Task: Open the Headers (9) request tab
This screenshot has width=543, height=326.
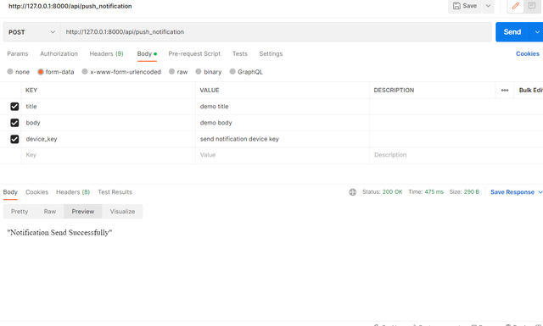Action: coord(106,53)
